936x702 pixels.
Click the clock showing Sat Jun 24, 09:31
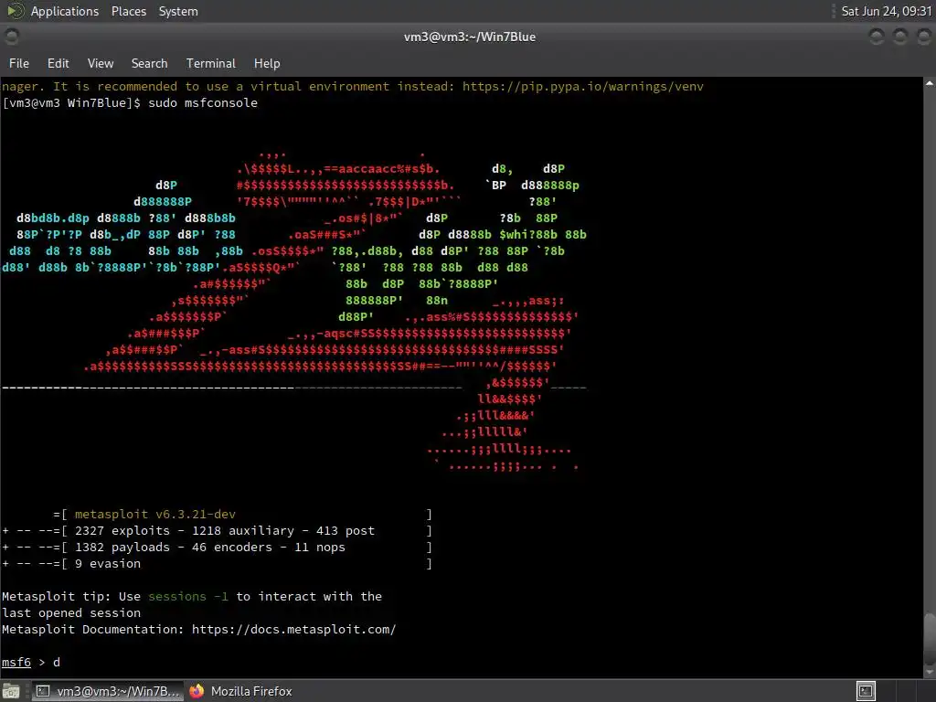(x=886, y=11)
